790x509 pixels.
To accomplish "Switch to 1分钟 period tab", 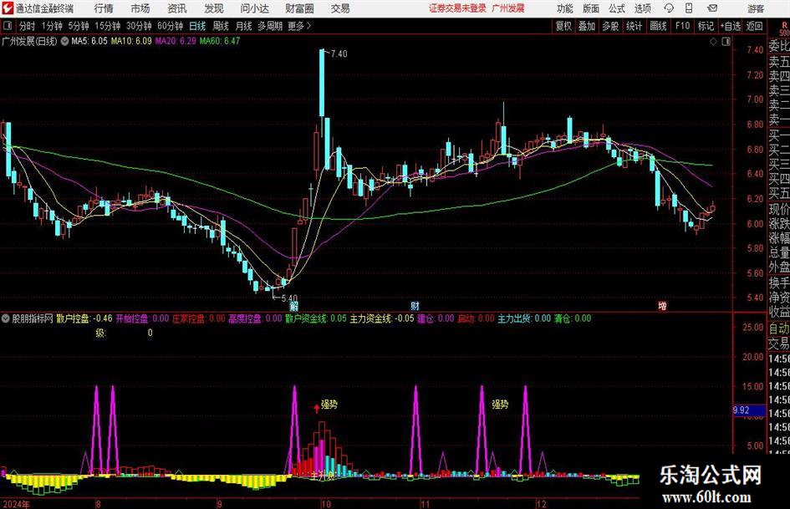I will click(52, 26).
